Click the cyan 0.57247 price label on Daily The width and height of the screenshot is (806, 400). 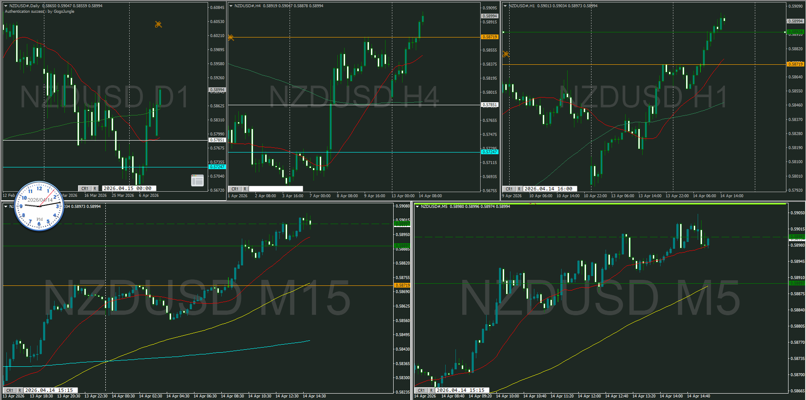click(x=217, y=167)
